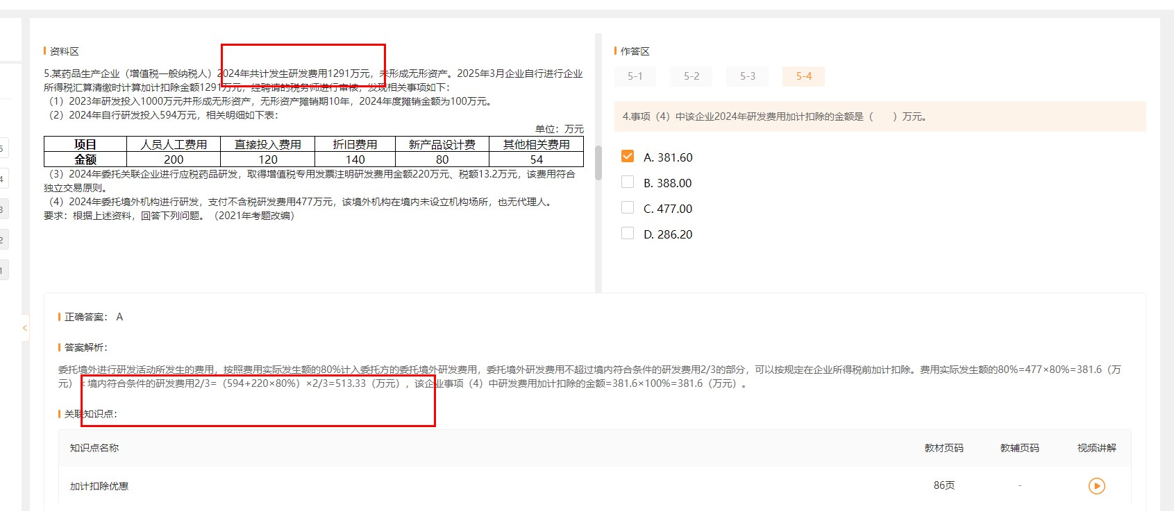Viewport: 1174px width, 511px height.
Task: Uncheck answer option A. 381.60
Action: (628, 157)
